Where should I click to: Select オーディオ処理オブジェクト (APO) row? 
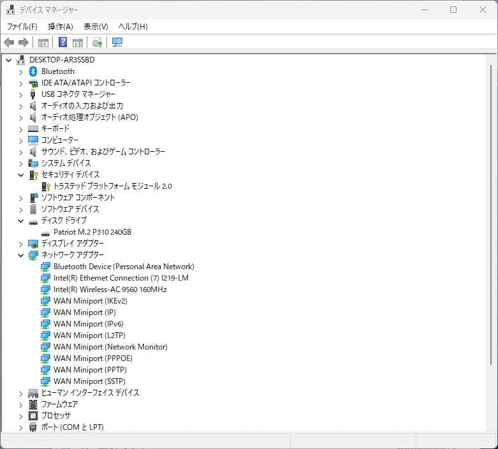pos(89,117)
